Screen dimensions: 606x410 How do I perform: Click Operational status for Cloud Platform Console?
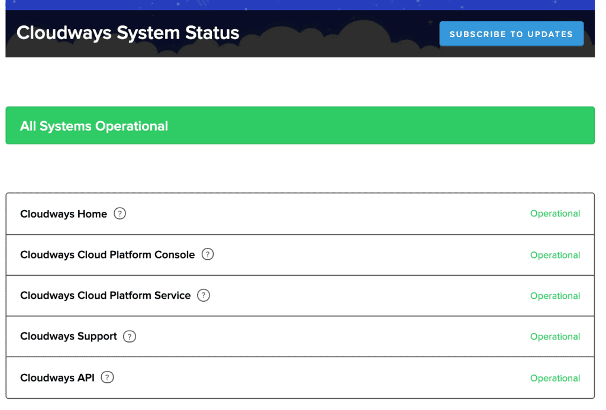[555, 255]
